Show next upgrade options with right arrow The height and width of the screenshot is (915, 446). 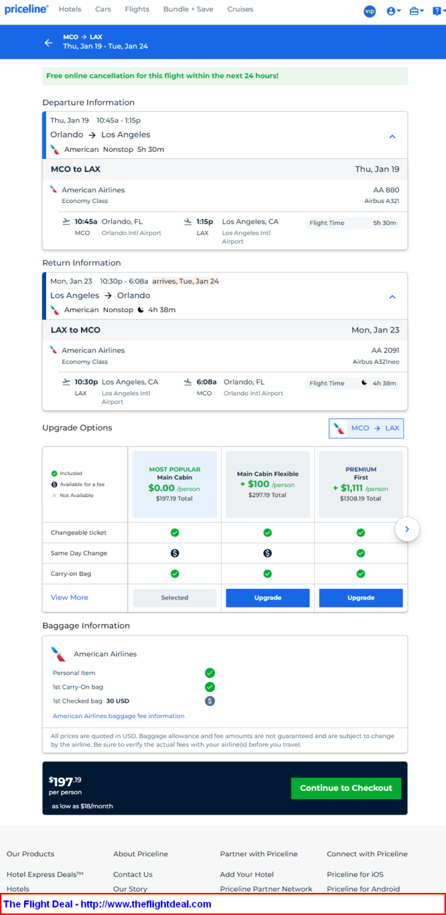coord(407,530)
